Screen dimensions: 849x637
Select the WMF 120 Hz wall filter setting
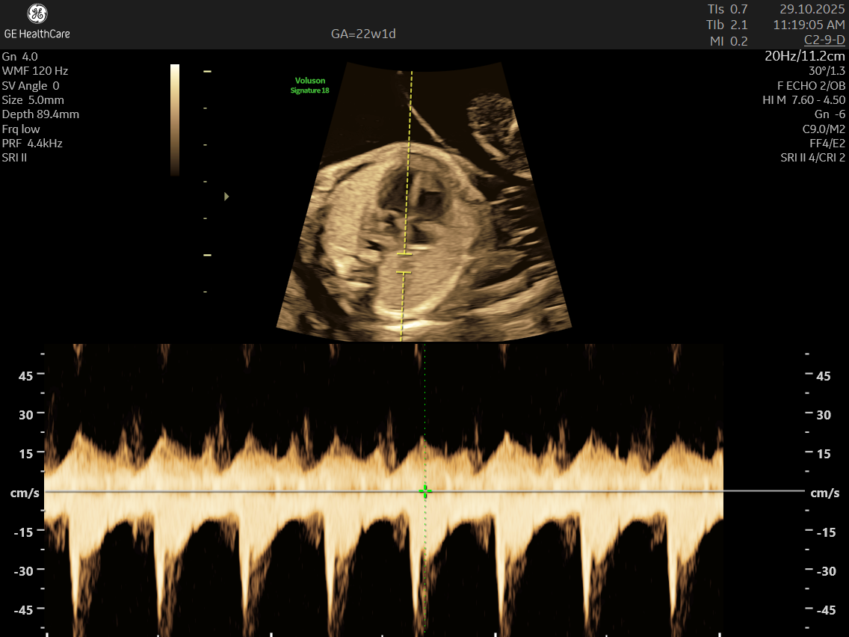coord(35,71)
